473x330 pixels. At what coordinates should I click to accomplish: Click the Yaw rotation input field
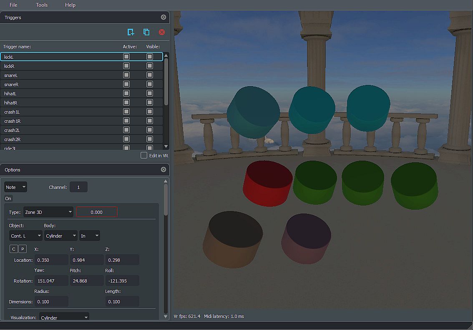[x=51, y=281]
